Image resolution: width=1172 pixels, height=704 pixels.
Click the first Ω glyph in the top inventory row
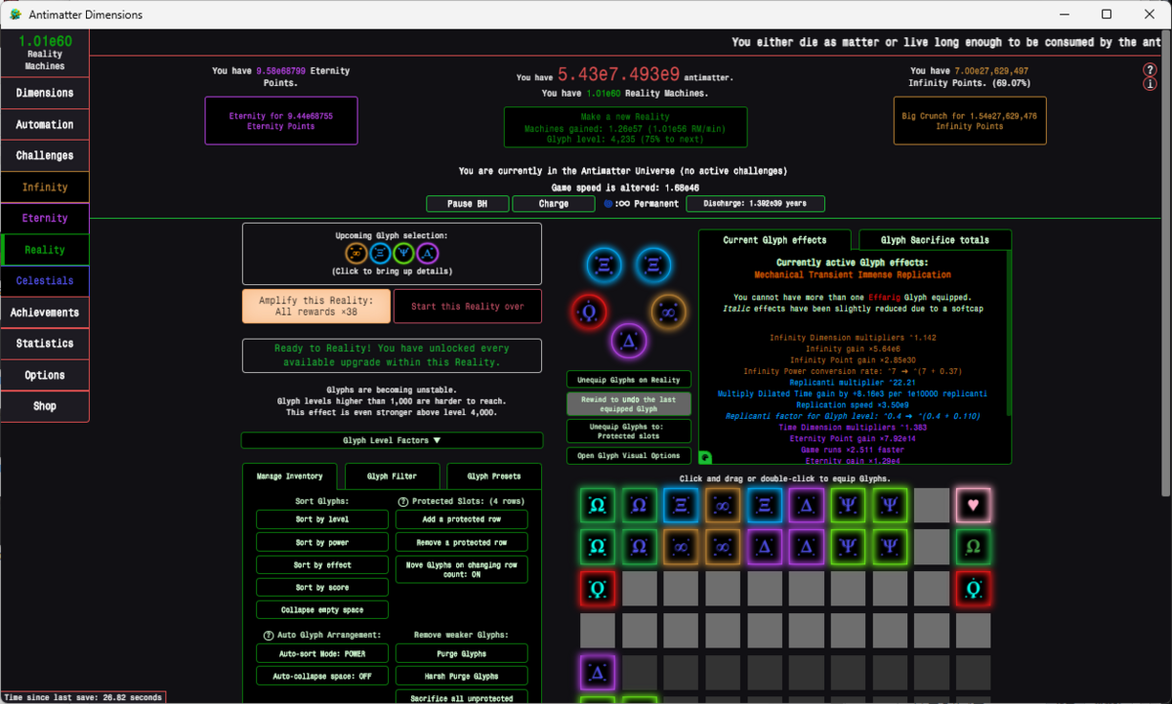(597, 505)
